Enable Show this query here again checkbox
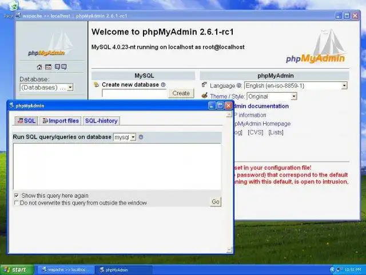This screenshot has width=366, height=275. [x=17, y=195]
